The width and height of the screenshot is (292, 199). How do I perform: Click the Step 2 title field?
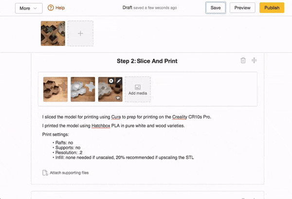147,61
